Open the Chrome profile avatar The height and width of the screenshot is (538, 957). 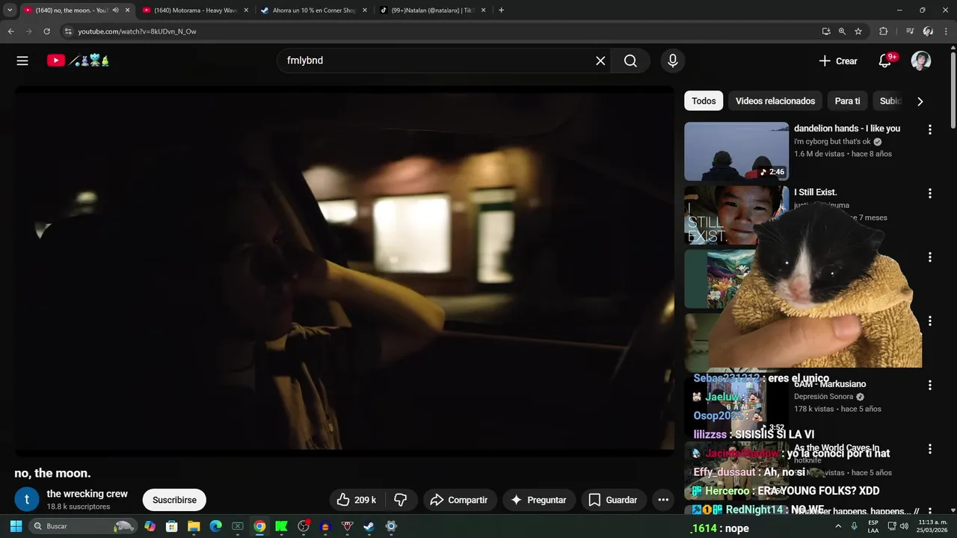[x=928, y=31]
